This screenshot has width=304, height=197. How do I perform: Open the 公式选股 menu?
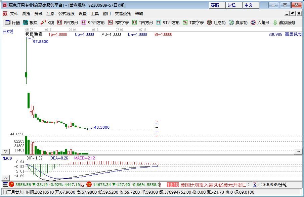point(67,13)
